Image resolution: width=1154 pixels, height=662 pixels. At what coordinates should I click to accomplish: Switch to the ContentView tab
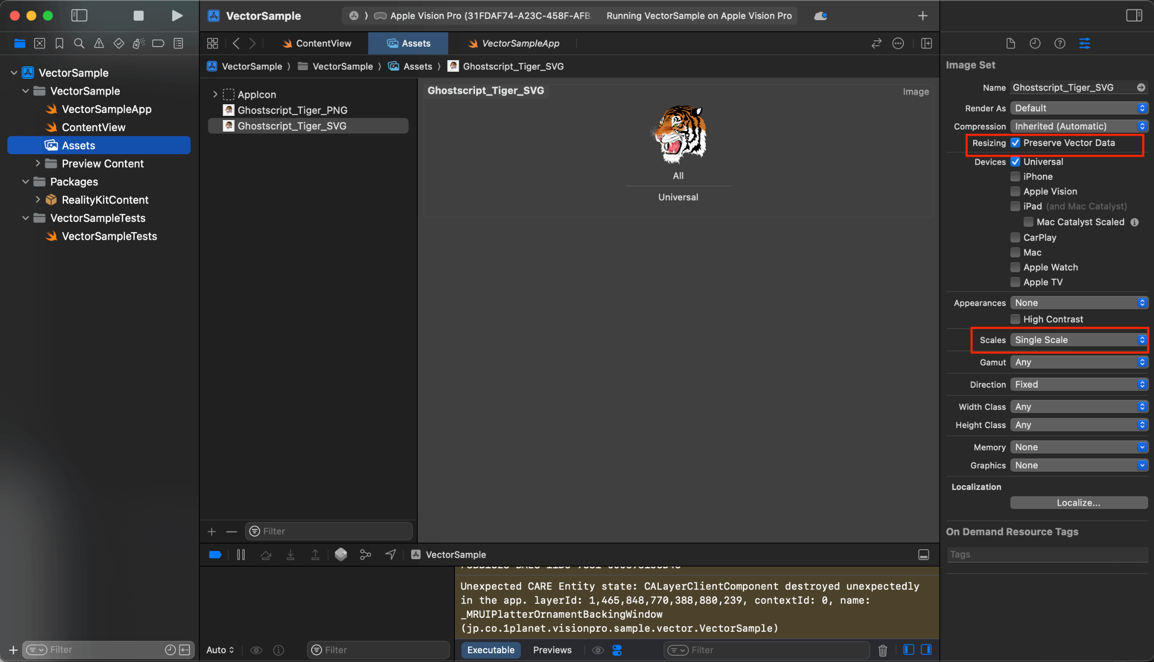[317, 43]
